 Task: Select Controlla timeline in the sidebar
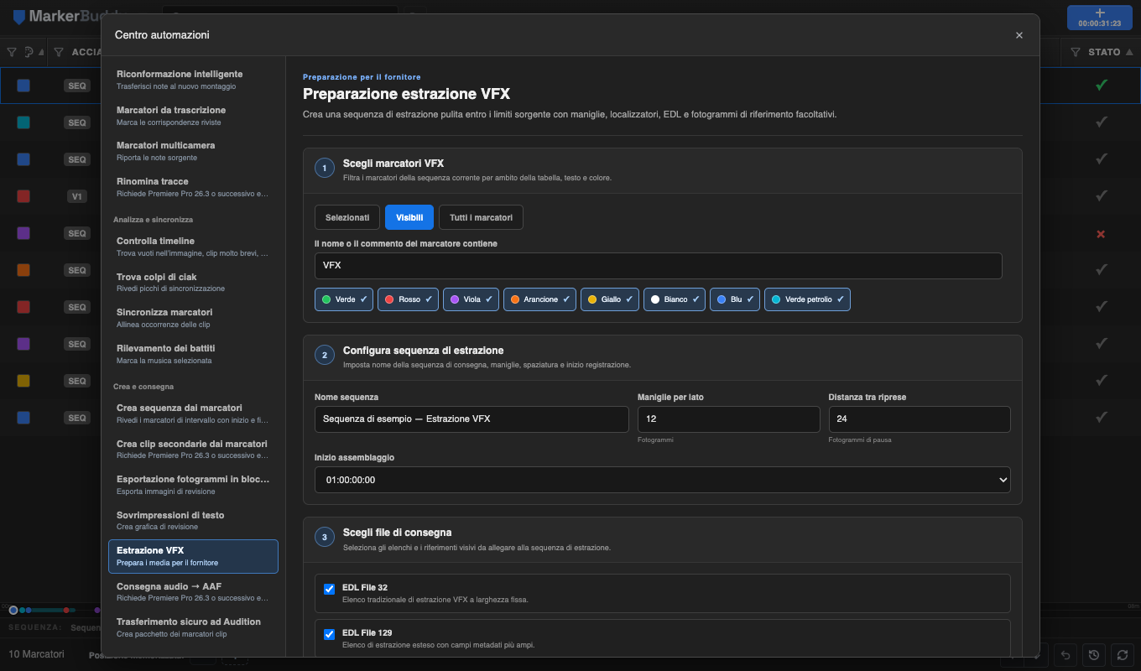193,247
